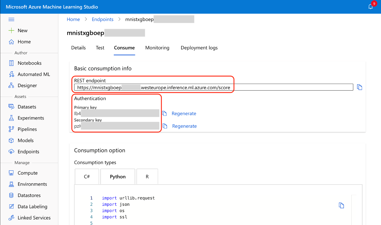Image resolution: width=381 pixels, height=225 pixels.
Task: Copy the secondary key
Action: click(165, 126)
